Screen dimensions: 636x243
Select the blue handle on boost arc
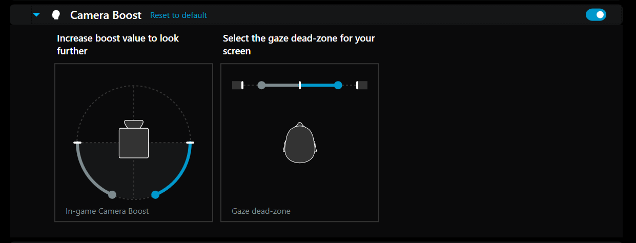pos(155,194)
